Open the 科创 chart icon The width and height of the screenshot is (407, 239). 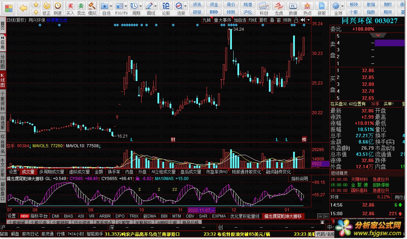coord(263,6)
